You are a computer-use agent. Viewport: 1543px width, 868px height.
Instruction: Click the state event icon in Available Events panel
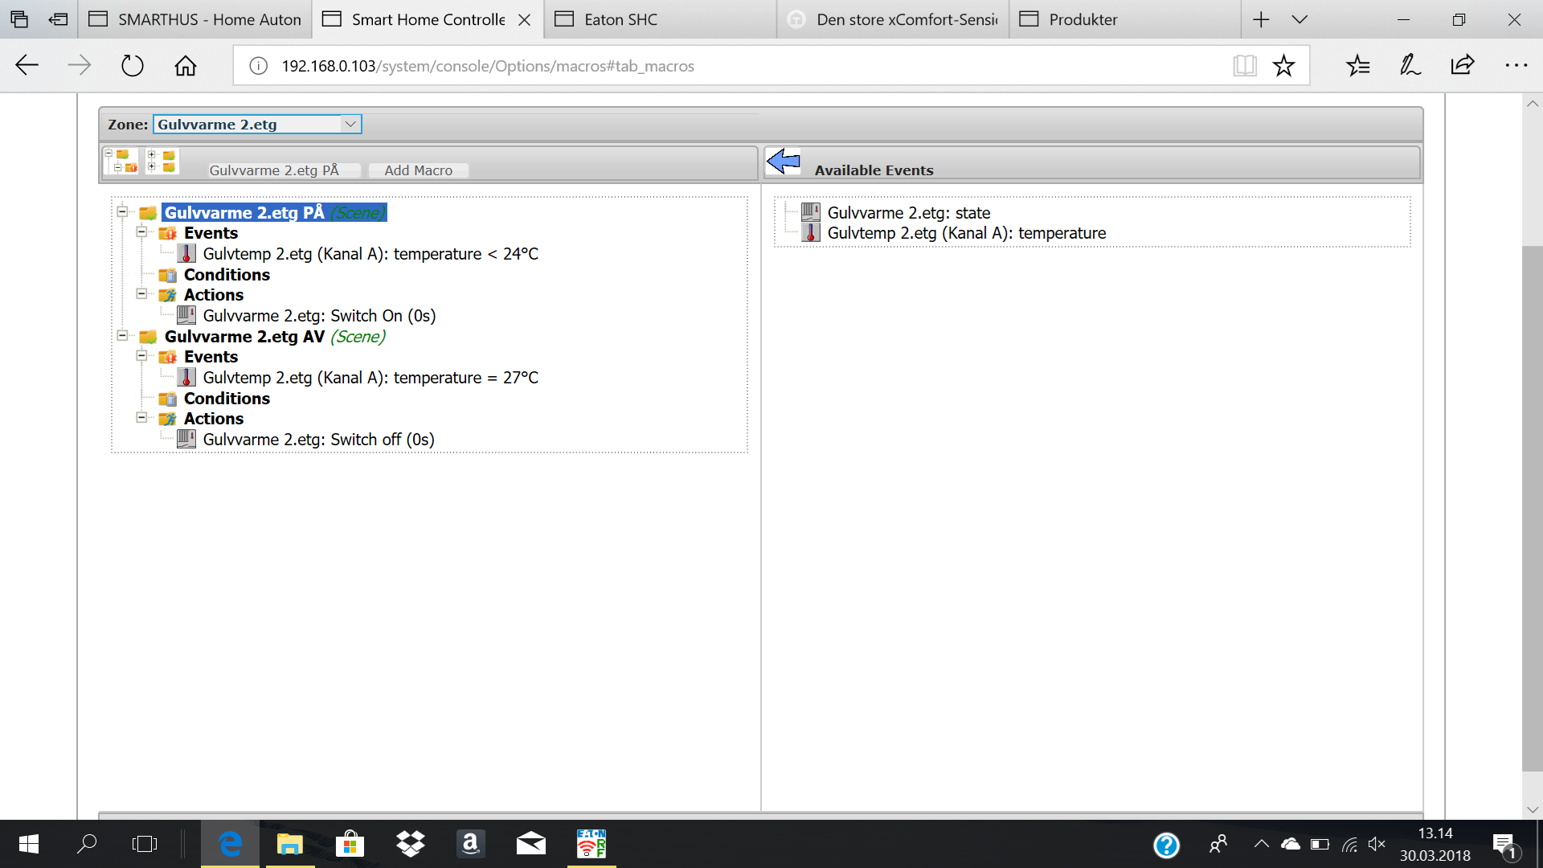click(x=811, y=212)
